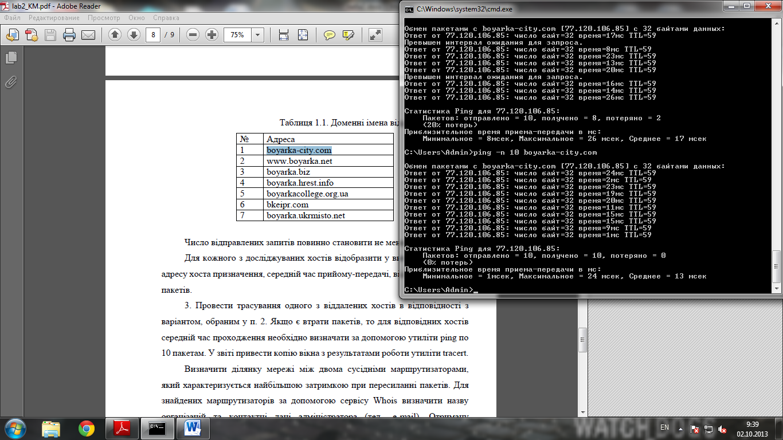Click the Save floppy disk icon

pos(50,35)
